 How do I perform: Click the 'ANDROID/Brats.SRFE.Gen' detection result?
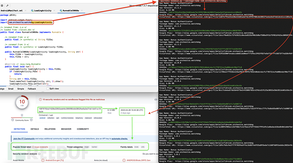click(138, 160)
